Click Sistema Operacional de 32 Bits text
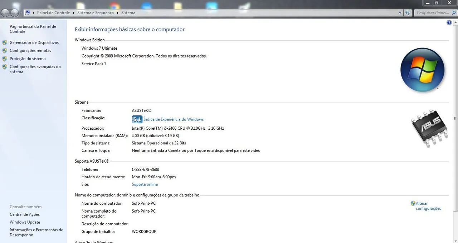458x243 pixels. 159,143
